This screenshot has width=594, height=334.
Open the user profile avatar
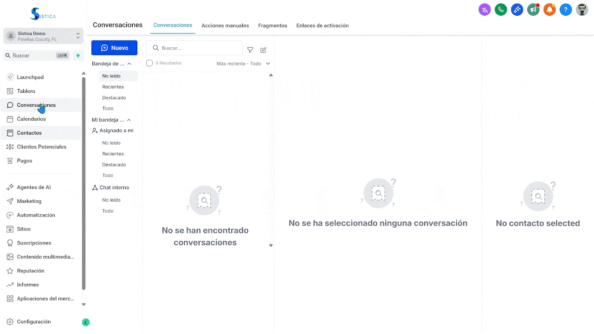582,9
